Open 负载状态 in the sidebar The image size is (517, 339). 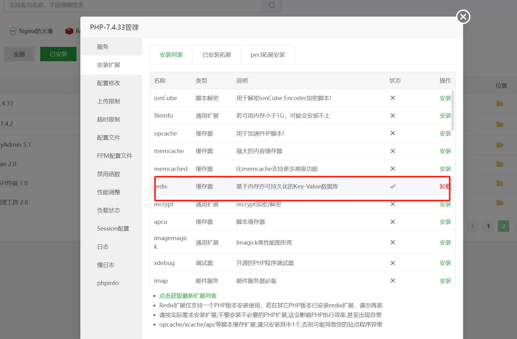(111, 210)
